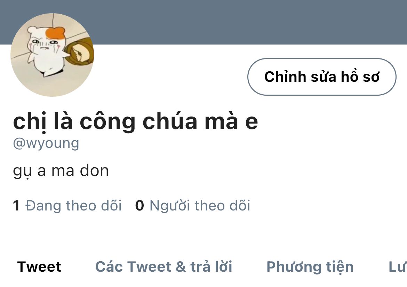The image size is (407, 287).
Task: Switch to Các Tweet & trả lời tab
Action: (164, 267)
